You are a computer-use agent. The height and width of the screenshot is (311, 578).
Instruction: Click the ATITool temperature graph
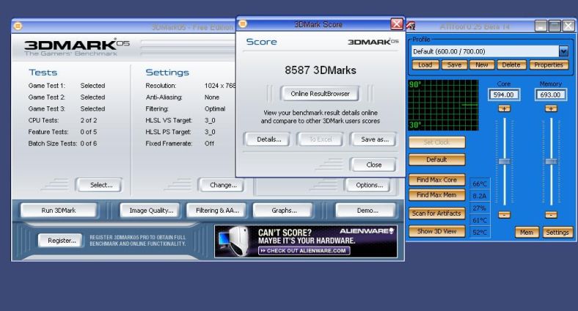443,105
